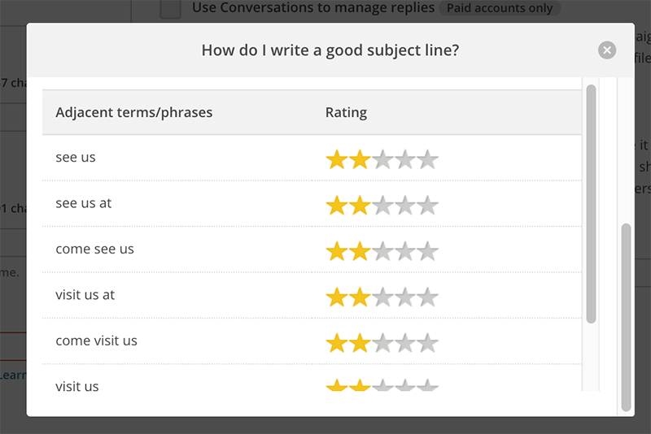Image resolution: width=651 pixels, height=434 pixels.
Task: Click the partially visible Learn link behind dialog
Action: click(13, 375)
